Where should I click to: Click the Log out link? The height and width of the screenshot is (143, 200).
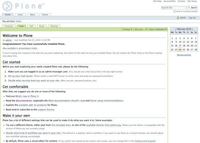(x=192, y=18)
